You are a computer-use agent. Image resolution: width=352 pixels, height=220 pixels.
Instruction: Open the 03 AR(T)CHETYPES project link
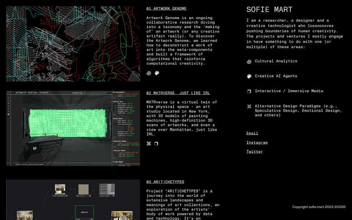point(165,182)
